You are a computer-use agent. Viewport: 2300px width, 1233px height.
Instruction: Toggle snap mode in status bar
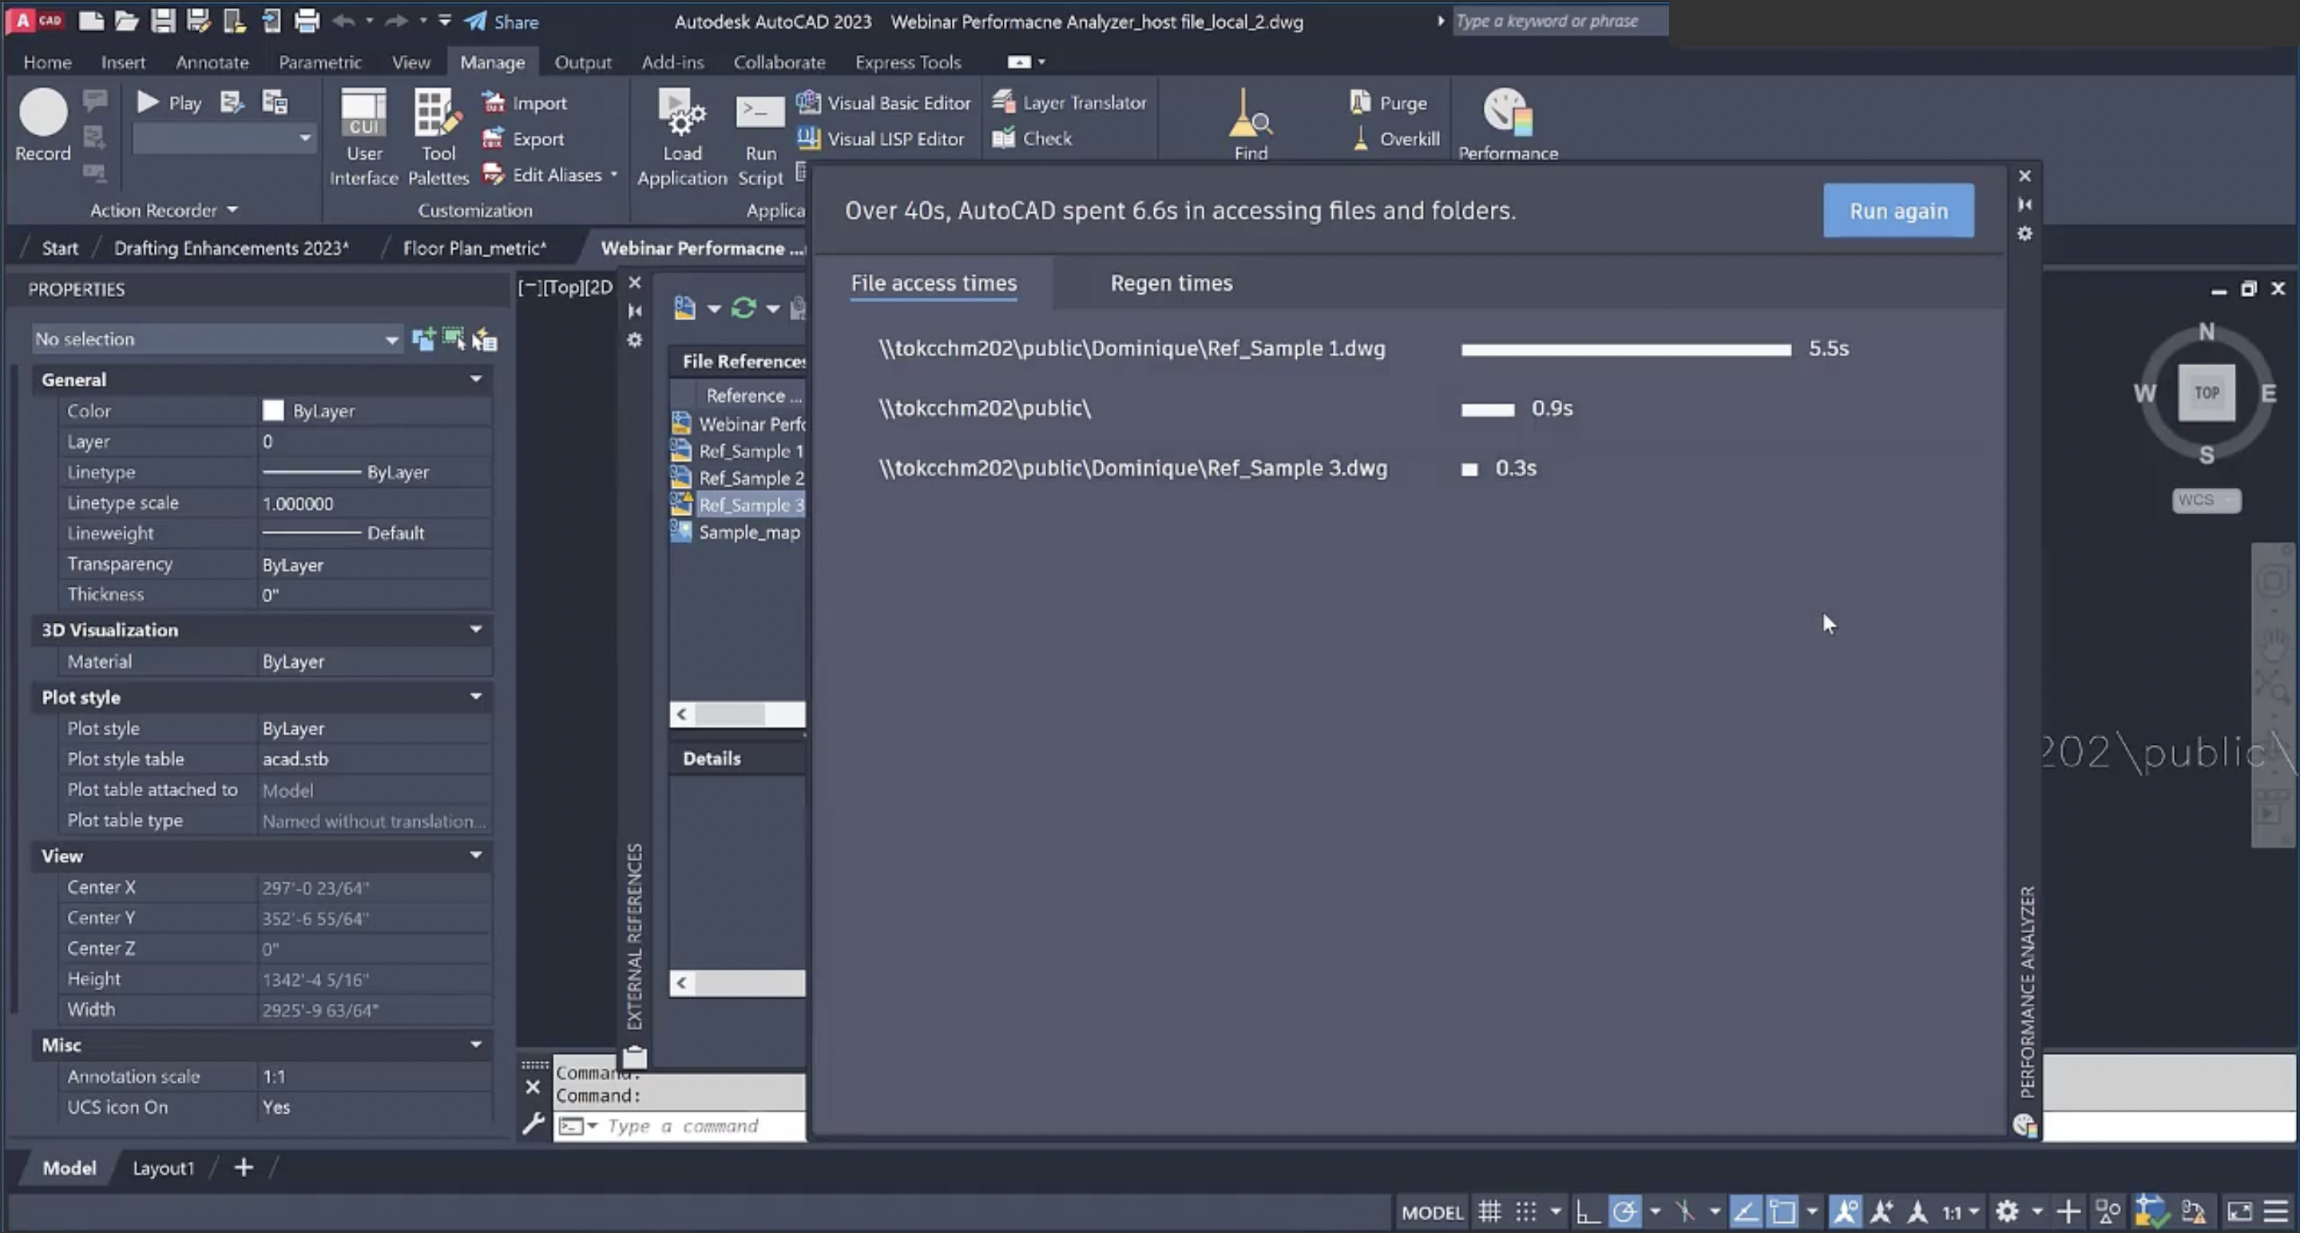pyautogui.click(x=1526, y=1211)
